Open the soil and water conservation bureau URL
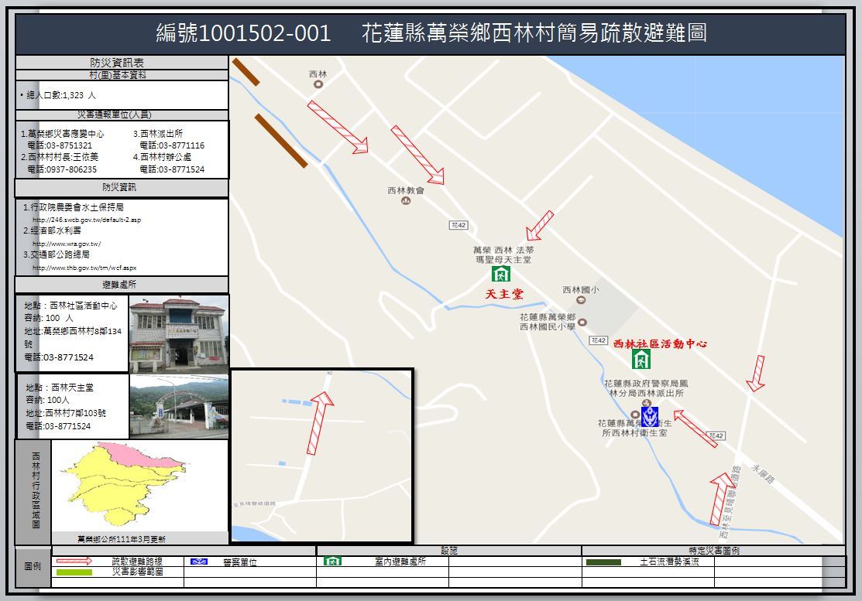 [x=87, y=220]
